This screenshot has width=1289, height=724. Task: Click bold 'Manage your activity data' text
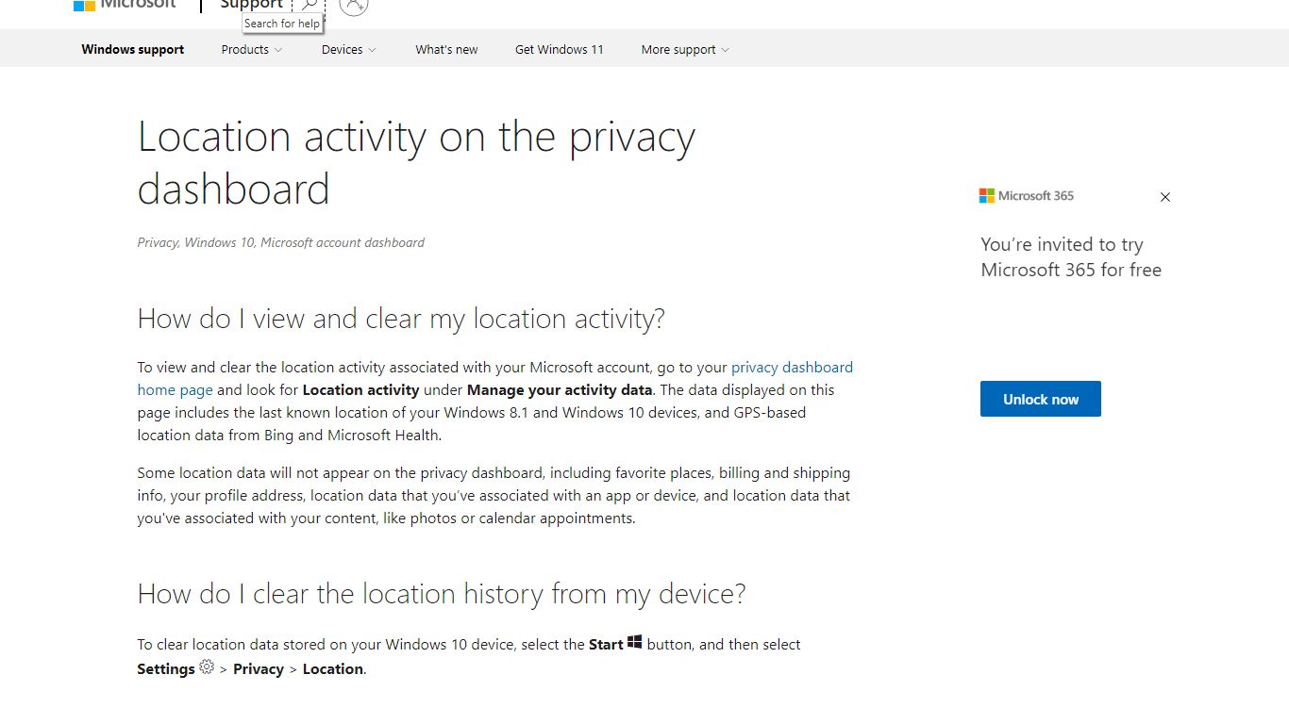[560, 390]
